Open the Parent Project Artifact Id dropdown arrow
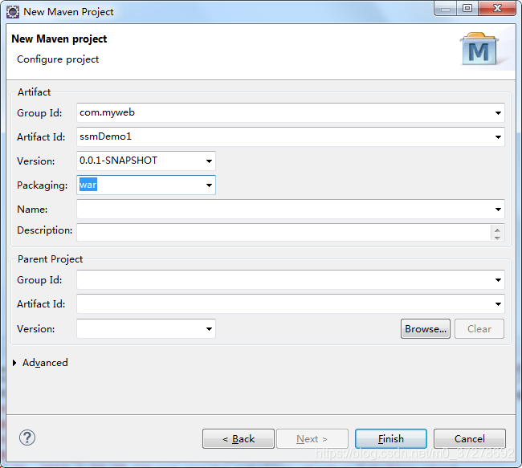The height and width of the screenshot is (468, 522). coord(498,304)
